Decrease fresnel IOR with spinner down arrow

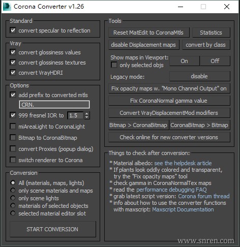[x=87, y=117]
